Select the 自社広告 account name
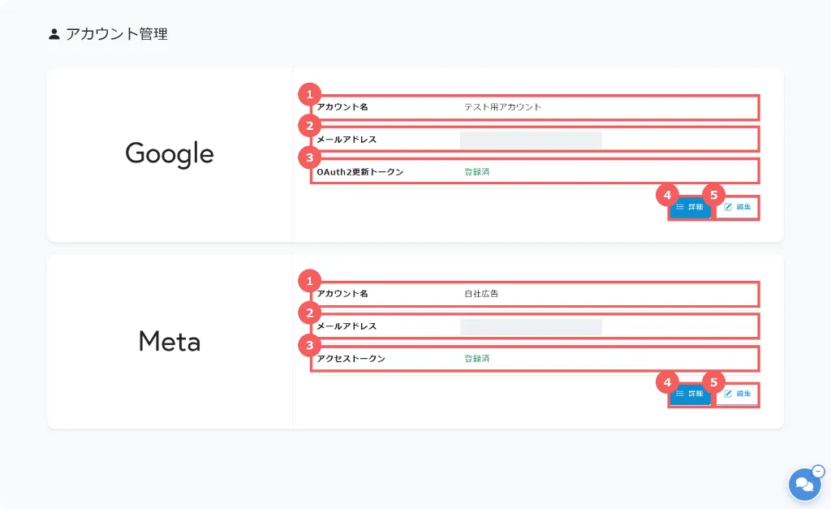This screenshot has height=509, width=831. click(481, 294)
